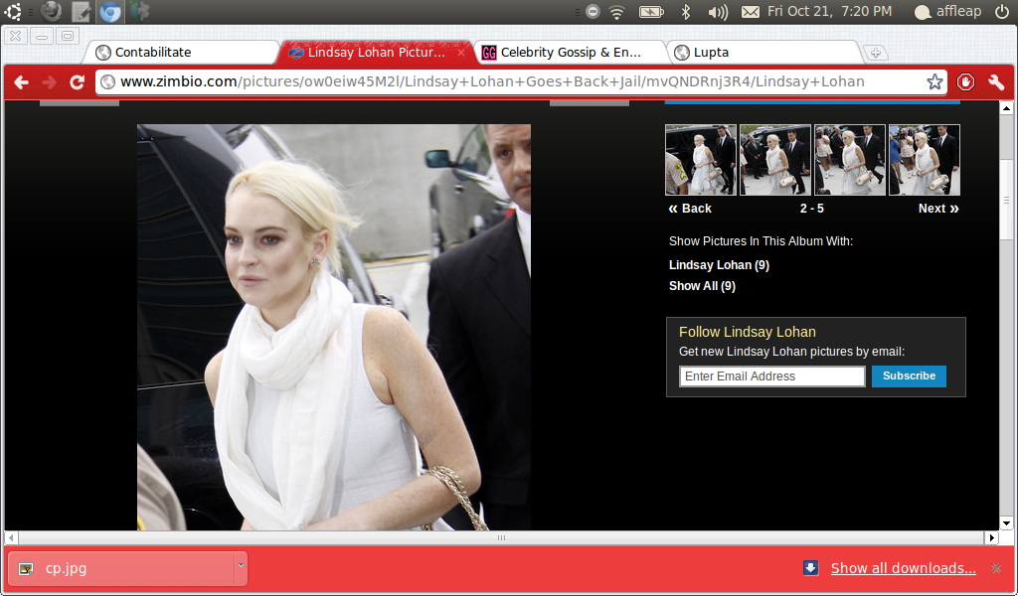Open the affleap user menu

(947, 12)
